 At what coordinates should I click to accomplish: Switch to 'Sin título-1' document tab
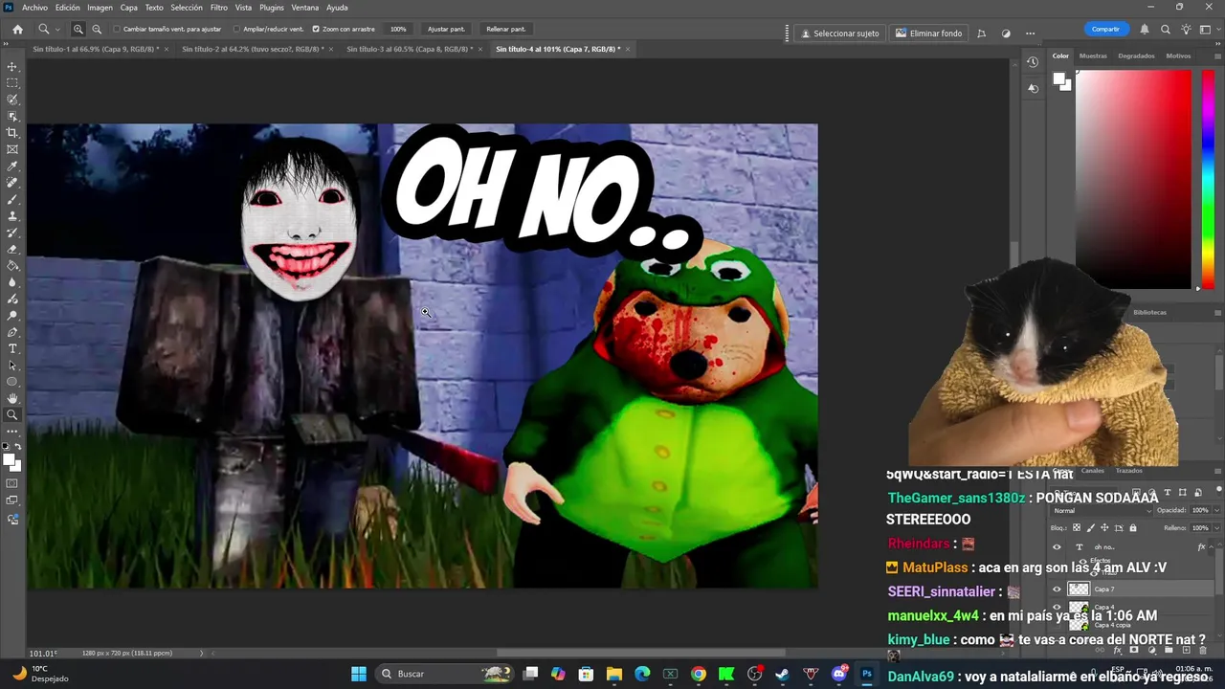point(96,49)
